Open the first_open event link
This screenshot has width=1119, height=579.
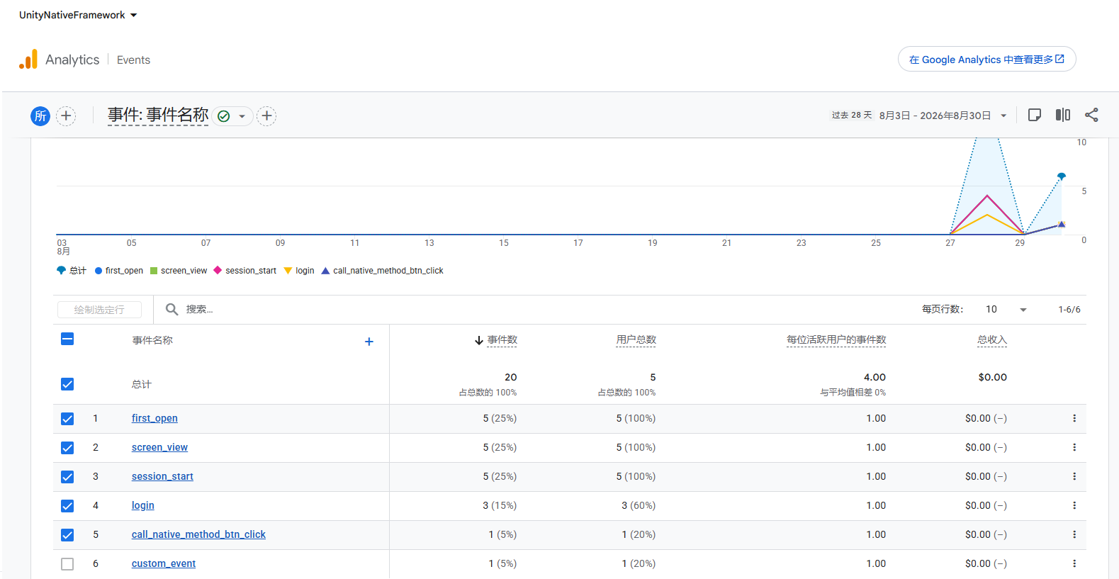tap(154, 418)
